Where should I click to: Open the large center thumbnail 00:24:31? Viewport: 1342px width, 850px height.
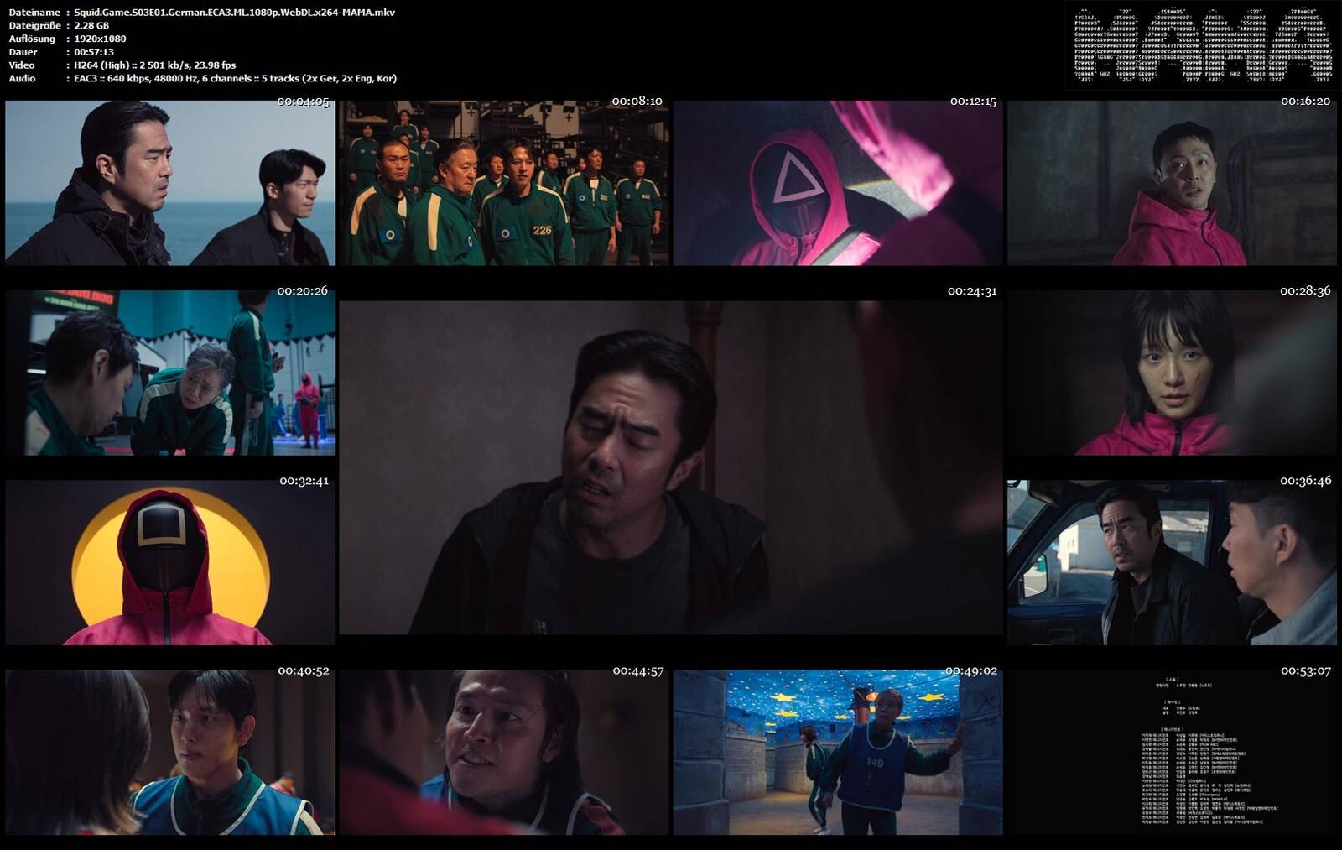(x=671, y=467)
